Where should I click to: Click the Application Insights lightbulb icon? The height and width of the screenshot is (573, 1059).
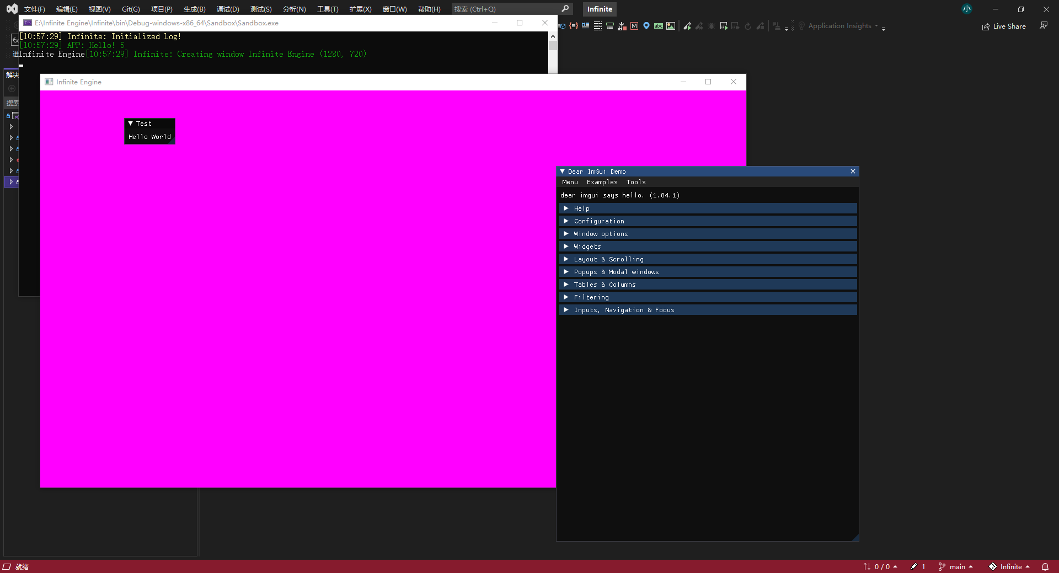pos(802,26)
